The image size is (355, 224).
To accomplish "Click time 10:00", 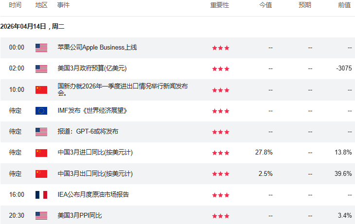I will pyautogui.click(x=17, y=89).
